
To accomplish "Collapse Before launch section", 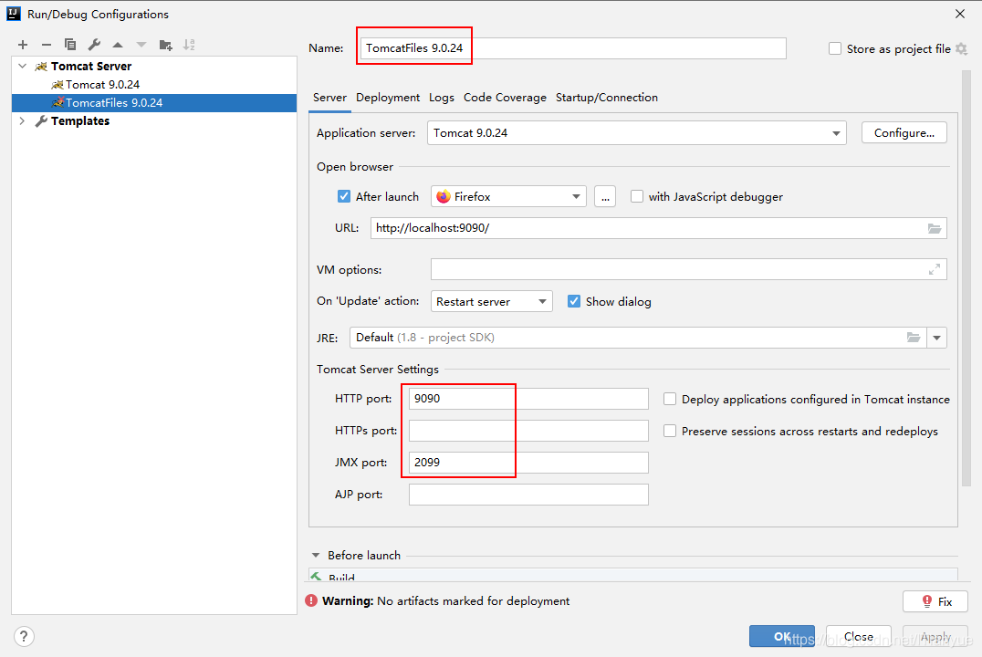I will click(x=316, y=556).
